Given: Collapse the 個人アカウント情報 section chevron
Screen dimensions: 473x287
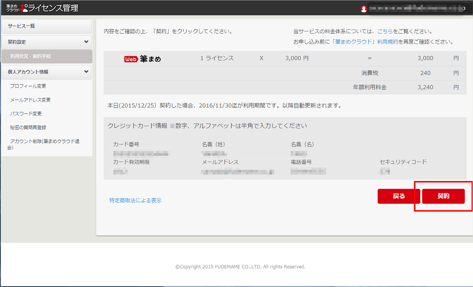Looking at the screenshot, I should click(86, 72).
